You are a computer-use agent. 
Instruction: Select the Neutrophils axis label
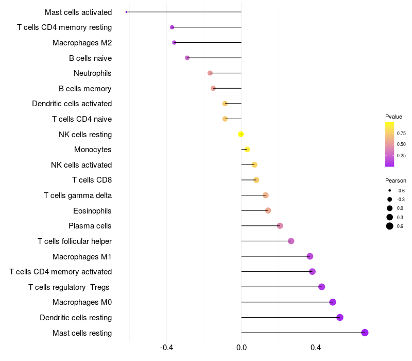click(93, 73)
